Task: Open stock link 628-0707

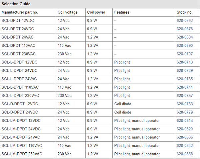Action: (x=184, y=54)
